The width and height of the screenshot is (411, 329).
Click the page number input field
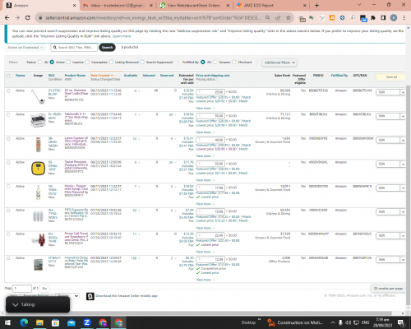click(x=22, y=289)
